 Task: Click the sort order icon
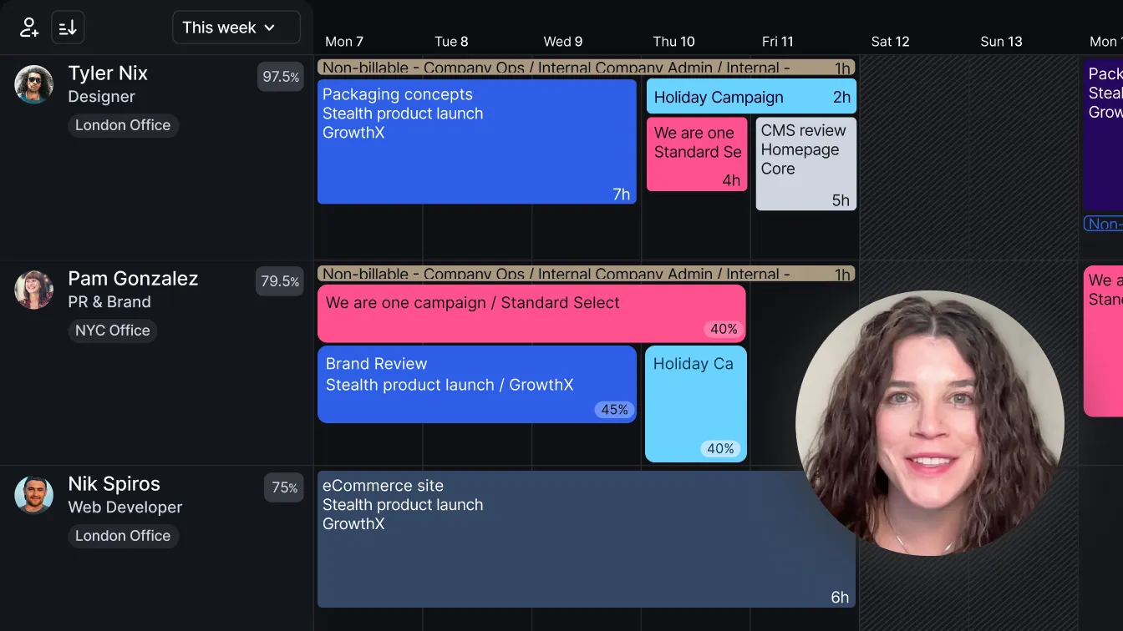(67, 27)
